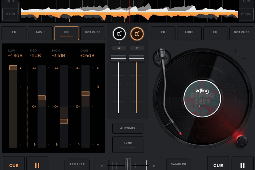Open the right deck LOOP tab
Screen dimensions: 255x170
coord(189,33)
